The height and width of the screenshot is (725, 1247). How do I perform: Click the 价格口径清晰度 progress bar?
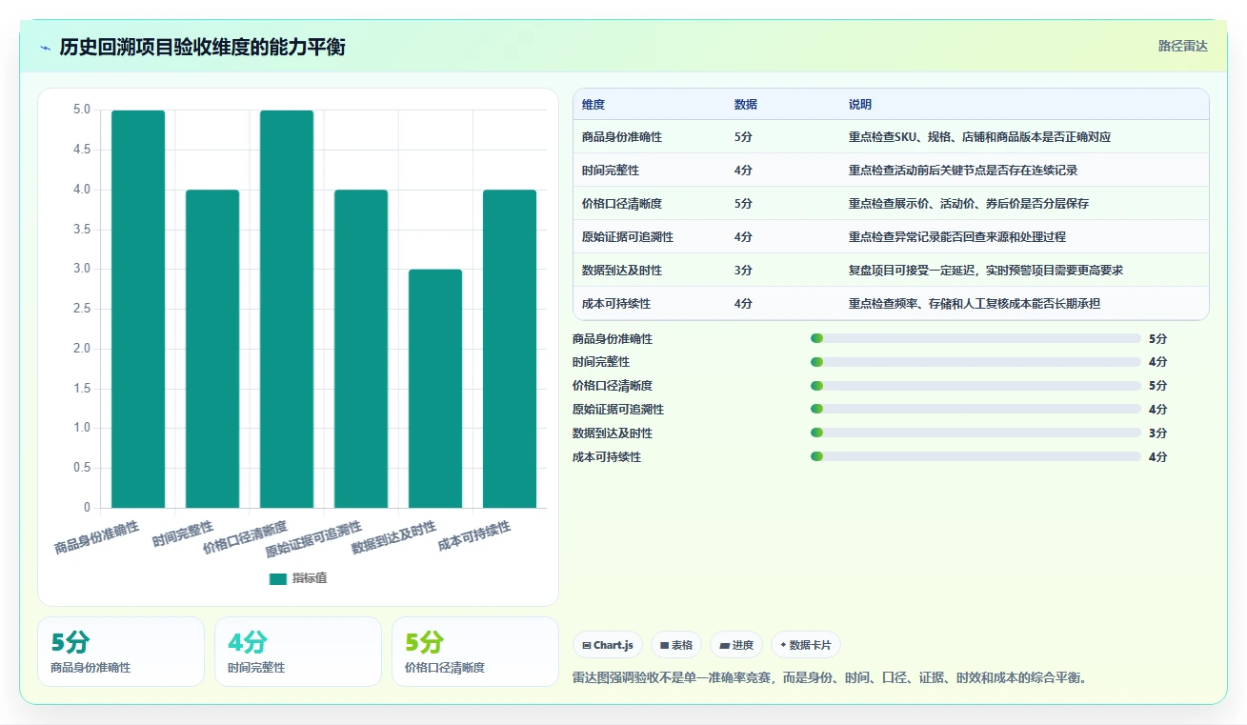975,386
